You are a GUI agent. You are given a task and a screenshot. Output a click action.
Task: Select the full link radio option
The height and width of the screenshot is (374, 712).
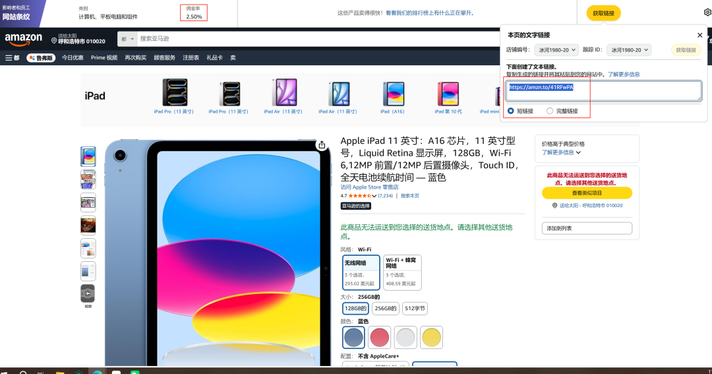click(550, 111)
